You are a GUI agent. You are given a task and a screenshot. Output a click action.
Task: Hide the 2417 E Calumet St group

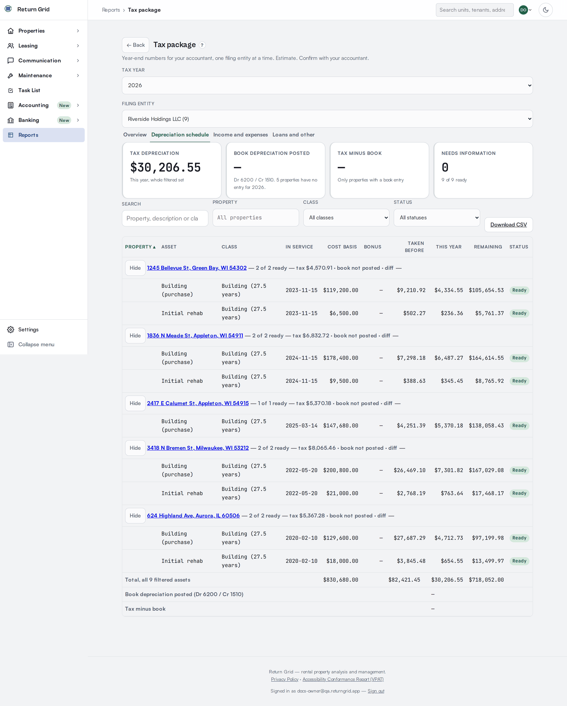tap(135, 403)
